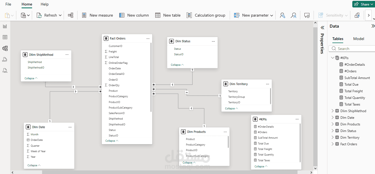Open the New parameter dropdown
375x174 pixels.
(x=271, y=15)
